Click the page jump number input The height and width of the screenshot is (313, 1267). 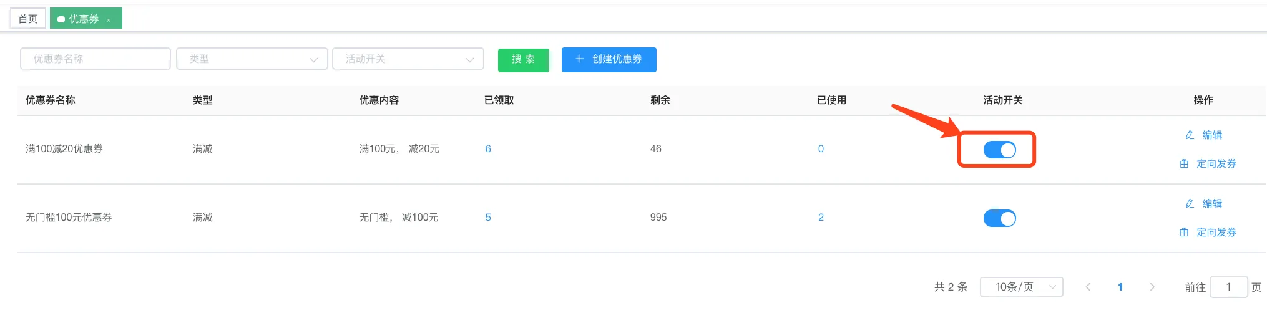1228,287
